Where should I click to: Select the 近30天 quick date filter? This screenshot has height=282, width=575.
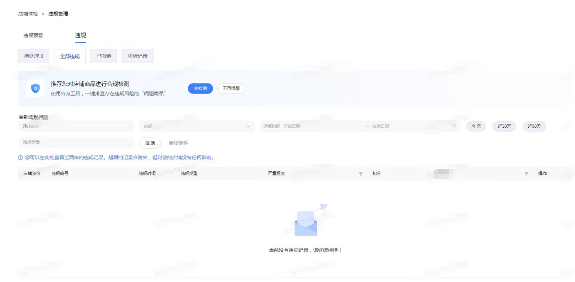point(504,127)
